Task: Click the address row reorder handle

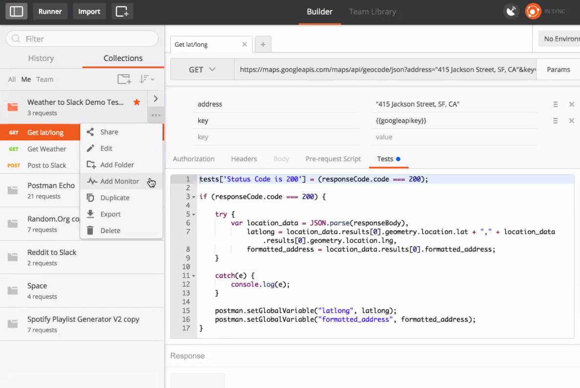Action: tap(555, 104)
